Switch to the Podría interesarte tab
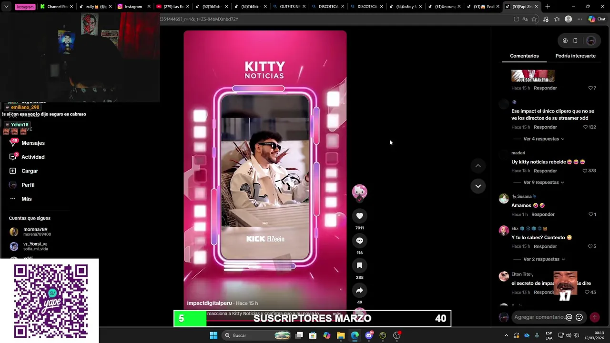This screenshot has height=343, width=610. [575, 56]
